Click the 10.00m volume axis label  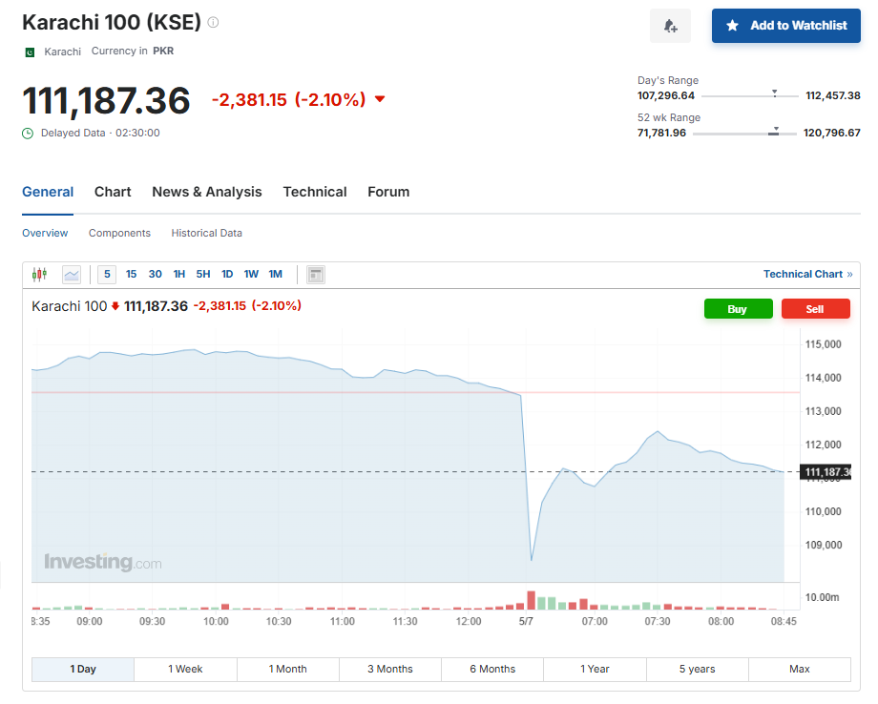(x=822, y=598)
